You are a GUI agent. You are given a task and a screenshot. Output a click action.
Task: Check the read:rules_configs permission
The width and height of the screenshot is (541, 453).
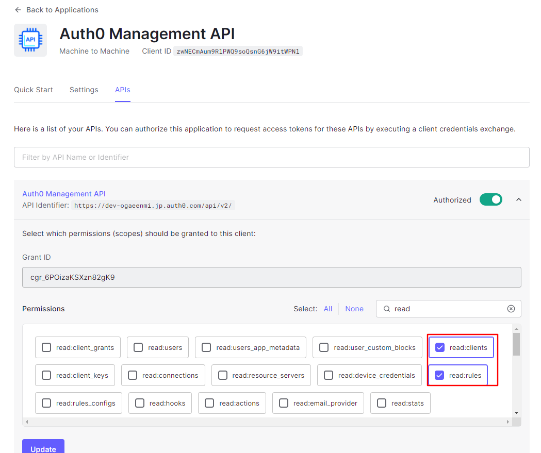46,403
